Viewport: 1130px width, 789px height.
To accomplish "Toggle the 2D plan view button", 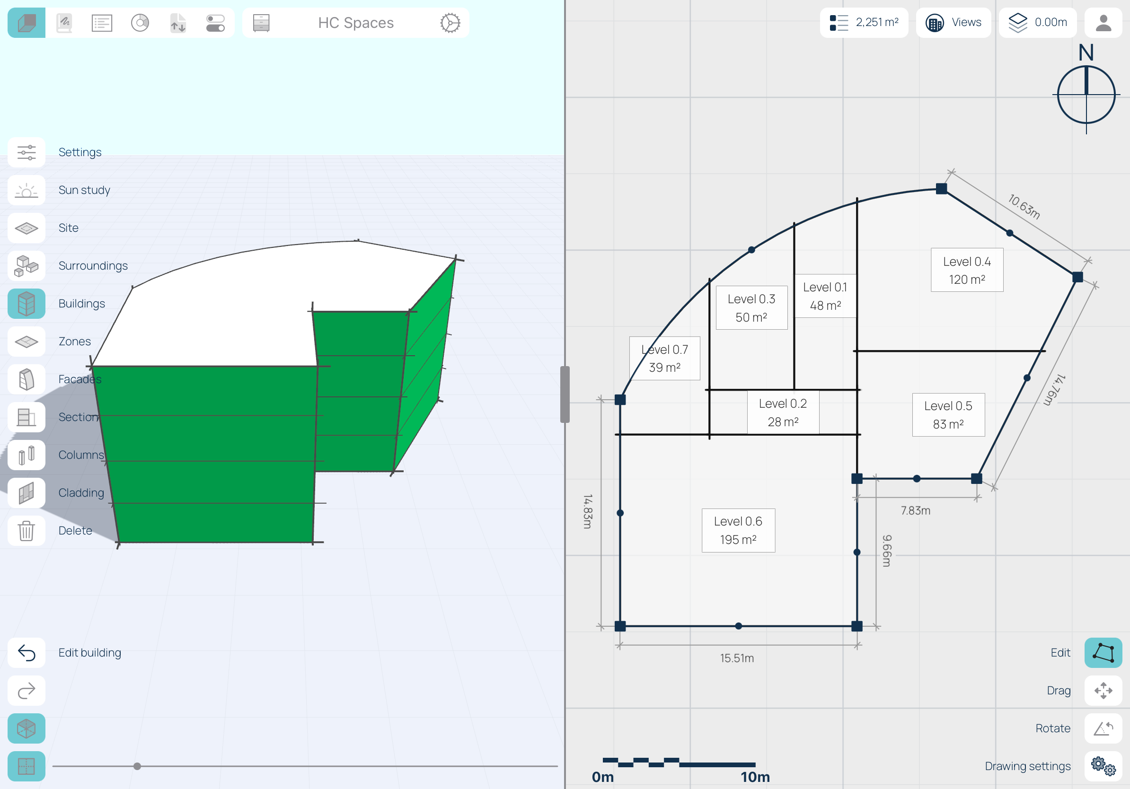I will pyautogui.click(x=26, y=766).
